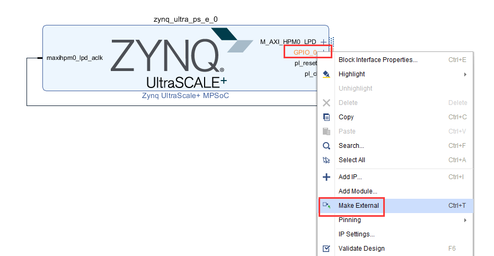Click the Make External port icon
Screen dimensions: 494x256
point(327,206)
